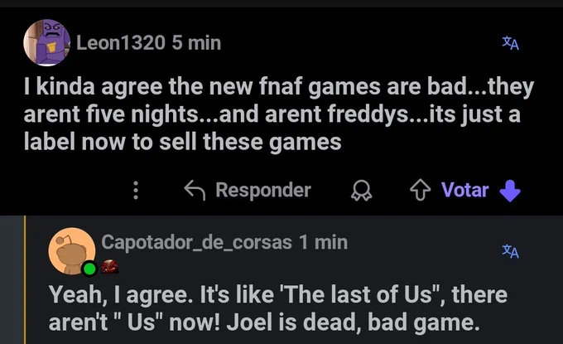
Task: Click the '1 min' timestamp on the reply
Action: [323, 242]
